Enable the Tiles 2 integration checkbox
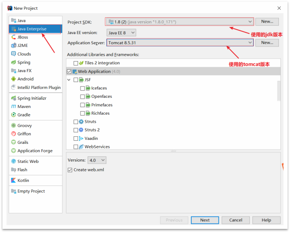 pos(76,63)
